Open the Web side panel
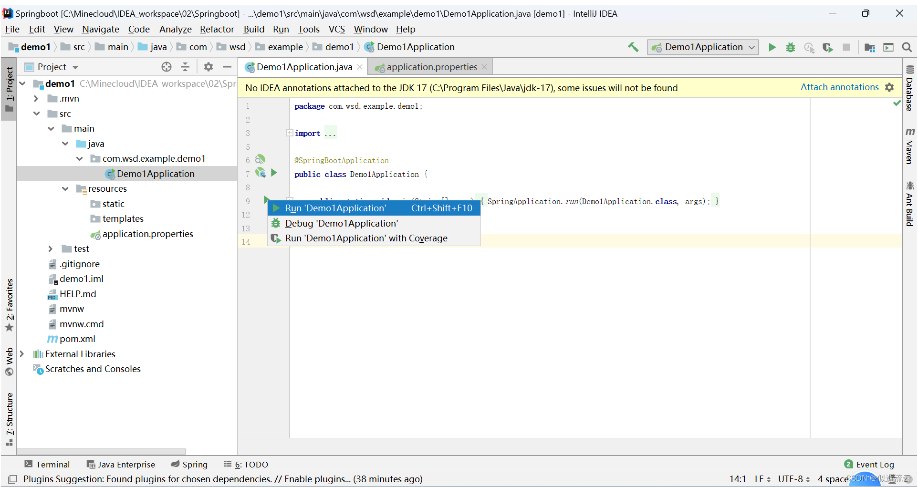Viewport: 918px width, 487px height. point(9,361)
